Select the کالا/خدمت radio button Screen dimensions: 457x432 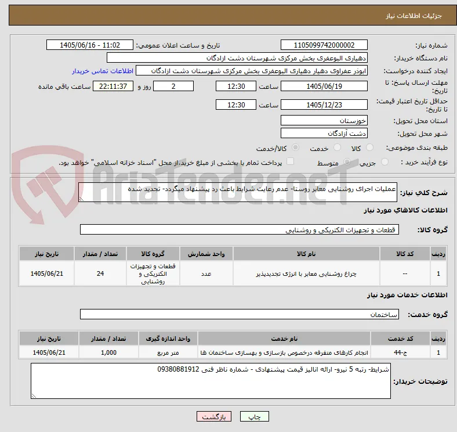pyautogui.click(x=295, y=147)
